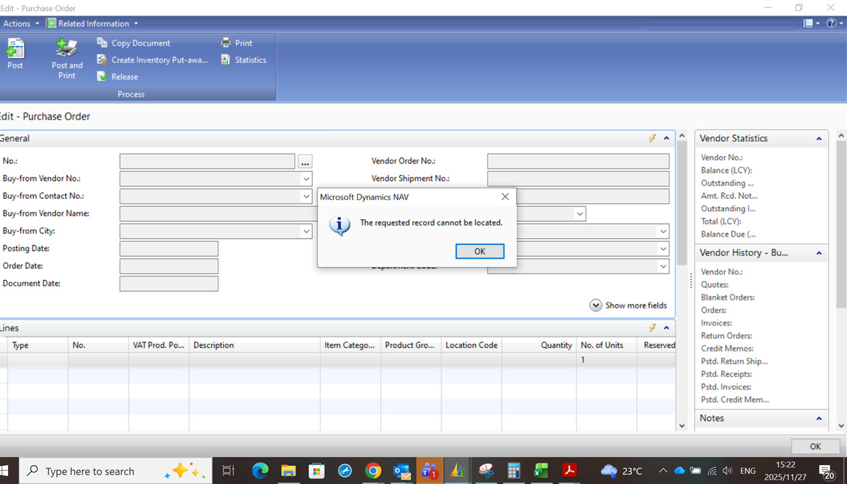Screen dimensions: 847x484
Task: Open the Buy-from Vendor No. dropdown
Action: [x=307, y=179]
